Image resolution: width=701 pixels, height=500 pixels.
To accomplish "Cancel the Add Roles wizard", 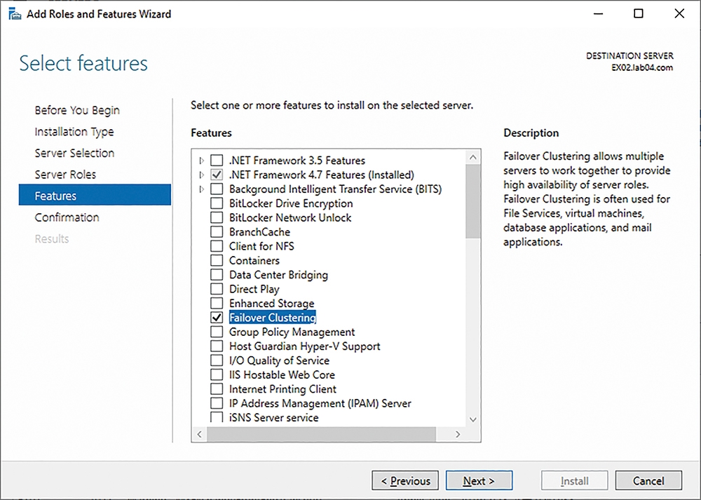I will click(x=648, y=481).
